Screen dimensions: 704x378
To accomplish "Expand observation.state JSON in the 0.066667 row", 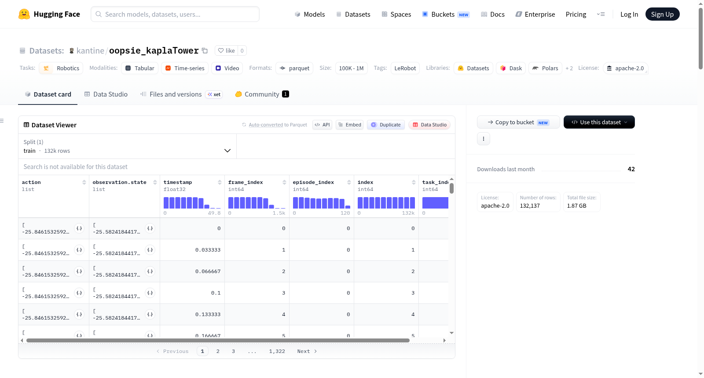I will pyautogui.click(x=150, y=271).
